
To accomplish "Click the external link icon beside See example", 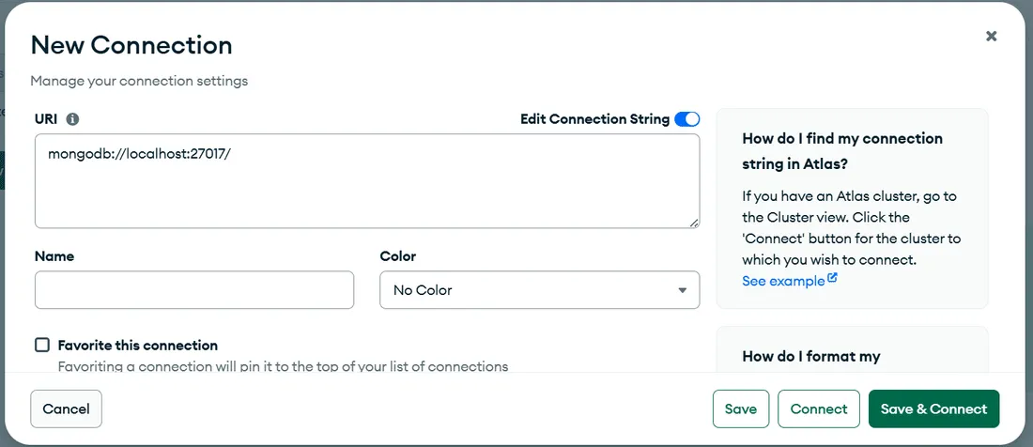I will pos(832,280).
